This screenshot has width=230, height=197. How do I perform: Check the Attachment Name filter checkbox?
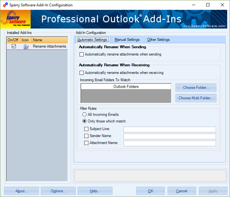point(86,143)
